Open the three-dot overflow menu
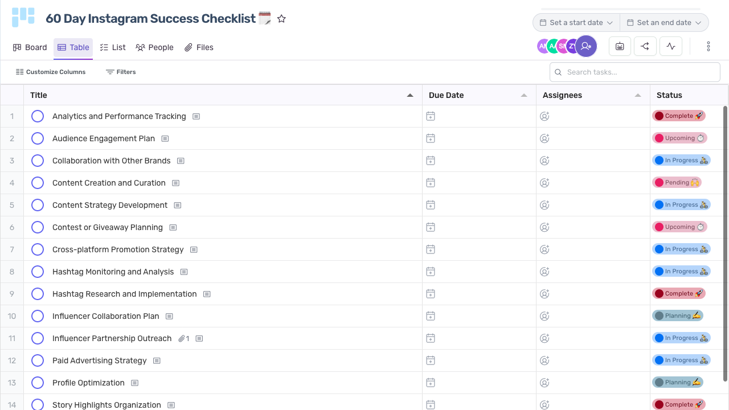729x410 pixels. point(708,46)
